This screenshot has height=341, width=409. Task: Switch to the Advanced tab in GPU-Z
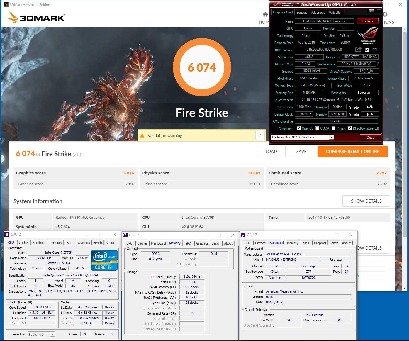click(318, 13)
